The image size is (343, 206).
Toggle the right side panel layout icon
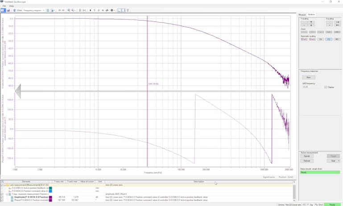[x=124, y=10]
